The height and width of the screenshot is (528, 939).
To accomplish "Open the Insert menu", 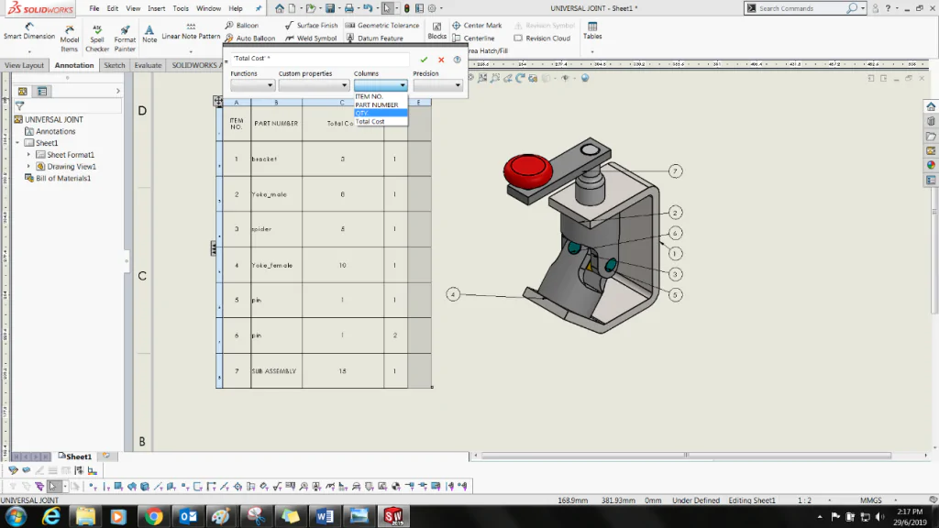I will pyautogui.click(x=156, y=8).
